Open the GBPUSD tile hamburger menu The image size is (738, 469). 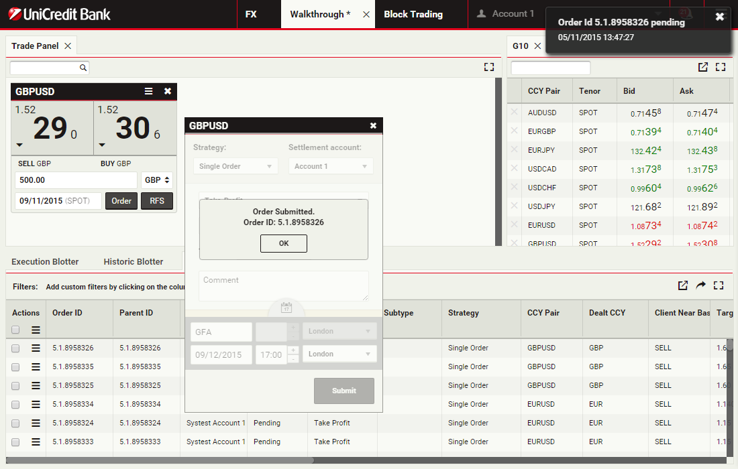pos(149,92)
